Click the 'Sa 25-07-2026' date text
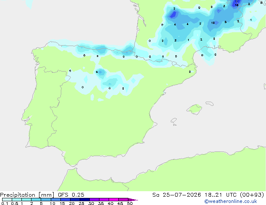The width and height of the screenshot is (266, 205). coord(177,195)
